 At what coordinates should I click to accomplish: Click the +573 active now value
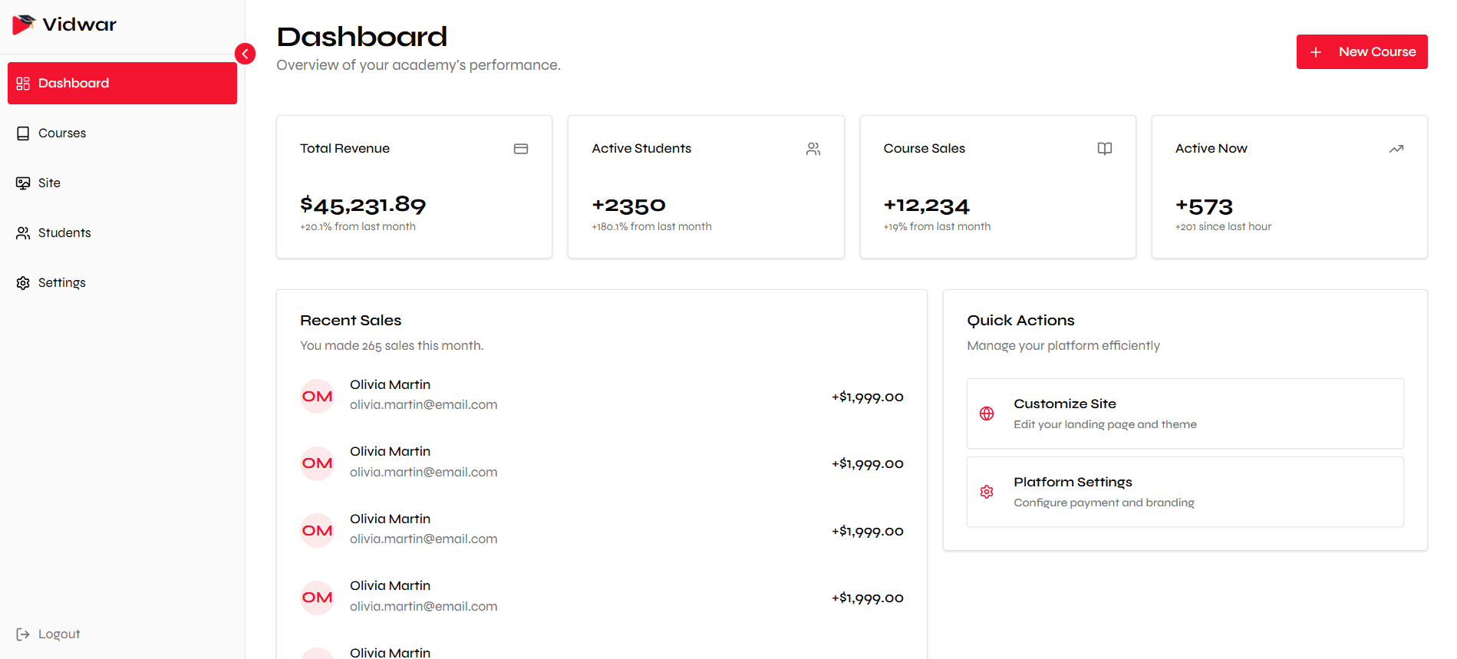click(1204, 206)
